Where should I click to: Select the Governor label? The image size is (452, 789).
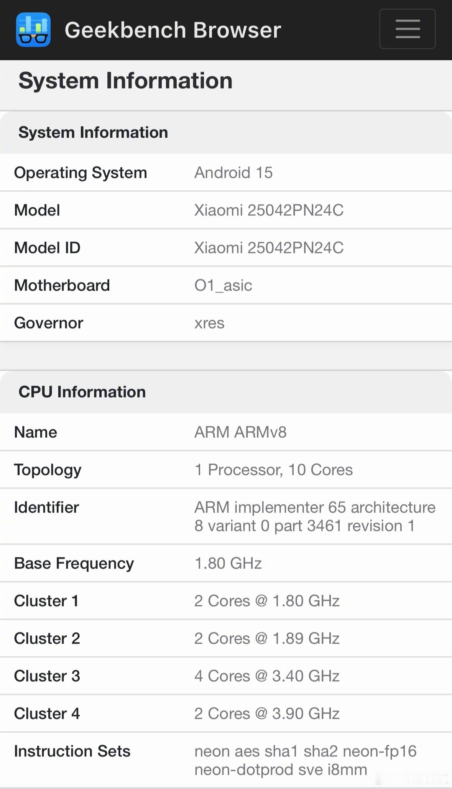pyautogui.click(x=49, y=323)
